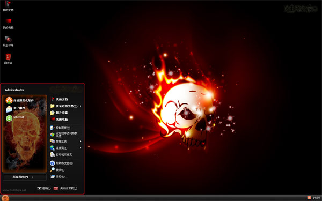This screenshot has width=322, height=201.
Task: Expand the 连接到 submenu
Action: point(65,148)
